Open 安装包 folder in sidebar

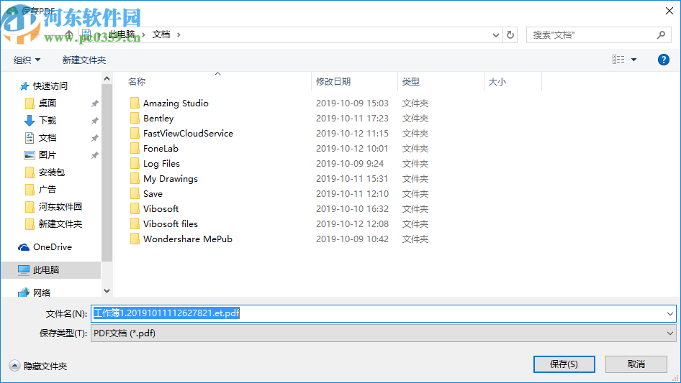(x=52, y=172)
